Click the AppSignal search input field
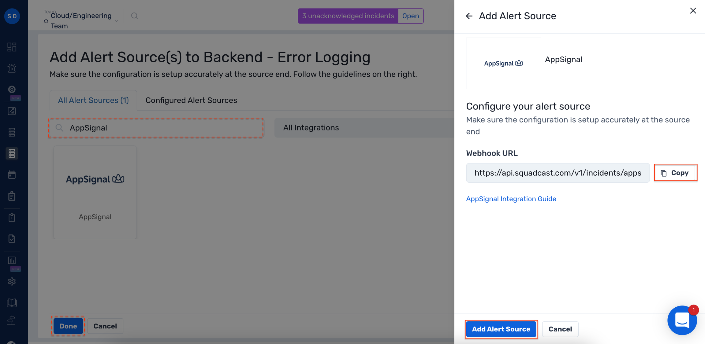 156,128
